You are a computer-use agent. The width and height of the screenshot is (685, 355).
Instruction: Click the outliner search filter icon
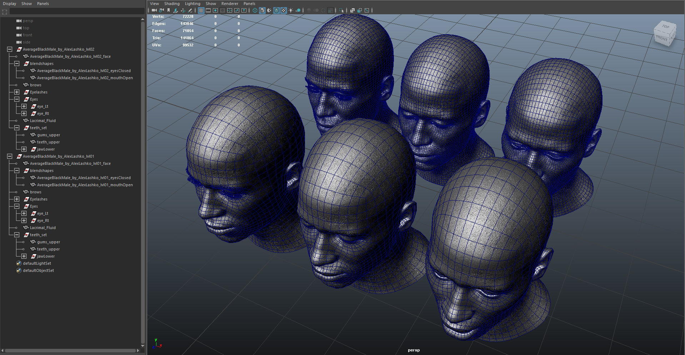(x=5, y=12)
